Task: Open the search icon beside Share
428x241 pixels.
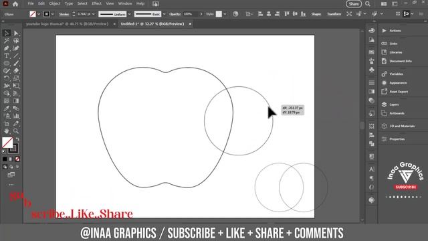Action: click(x=368, y=4)
